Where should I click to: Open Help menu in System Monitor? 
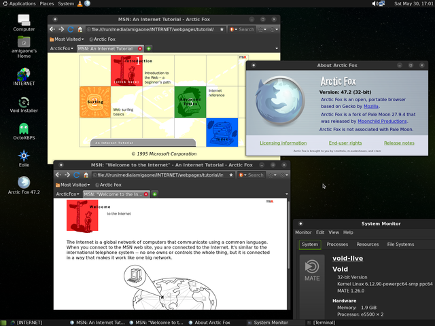coord(348,232)
